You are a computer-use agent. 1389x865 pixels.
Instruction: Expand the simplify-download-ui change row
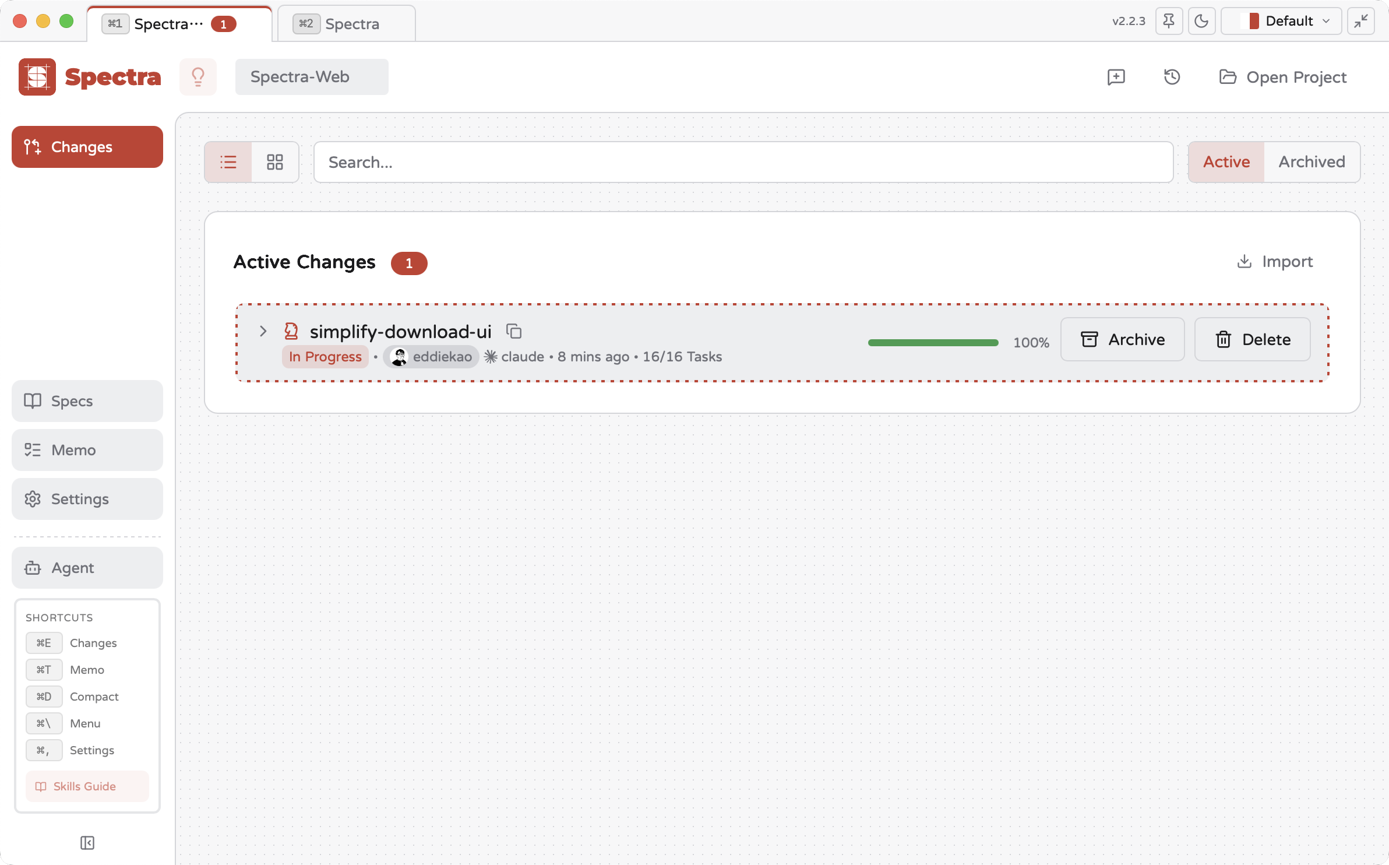[263, 331]
